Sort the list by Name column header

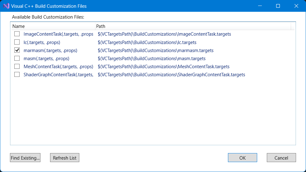[x=53, y=26]
